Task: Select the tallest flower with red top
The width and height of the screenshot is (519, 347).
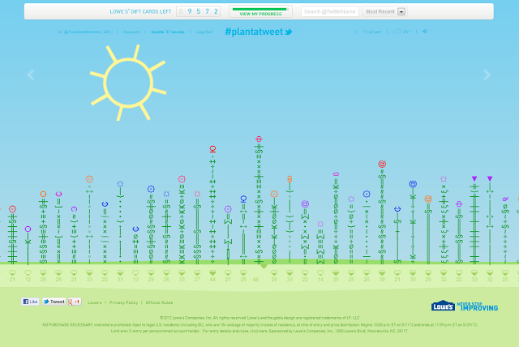Action: (259, 200)
